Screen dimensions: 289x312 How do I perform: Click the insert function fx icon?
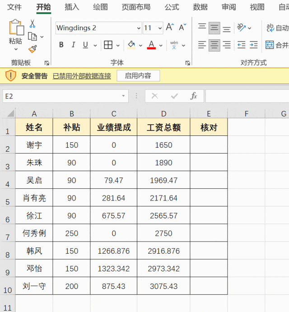[194, 96]
